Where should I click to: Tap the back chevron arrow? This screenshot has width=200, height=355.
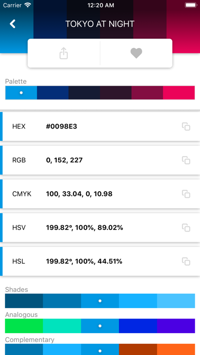13,24
